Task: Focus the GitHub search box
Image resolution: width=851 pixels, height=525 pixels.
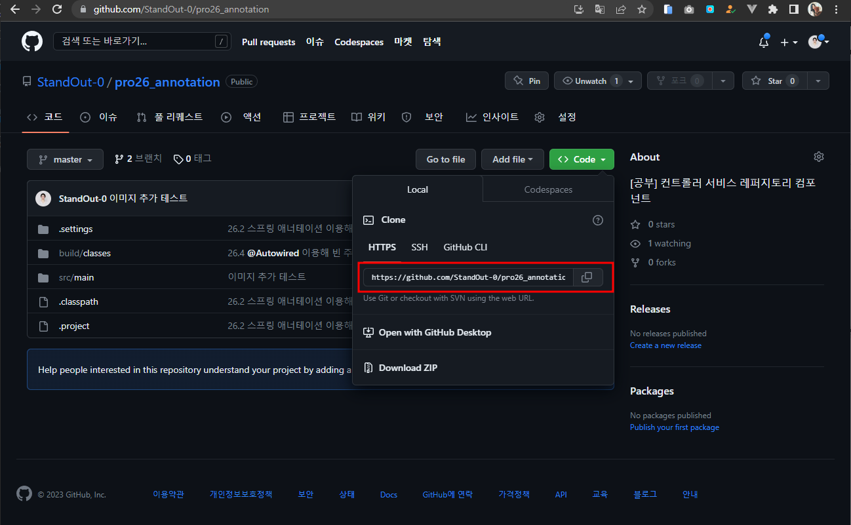Action: tap(142, 42)
